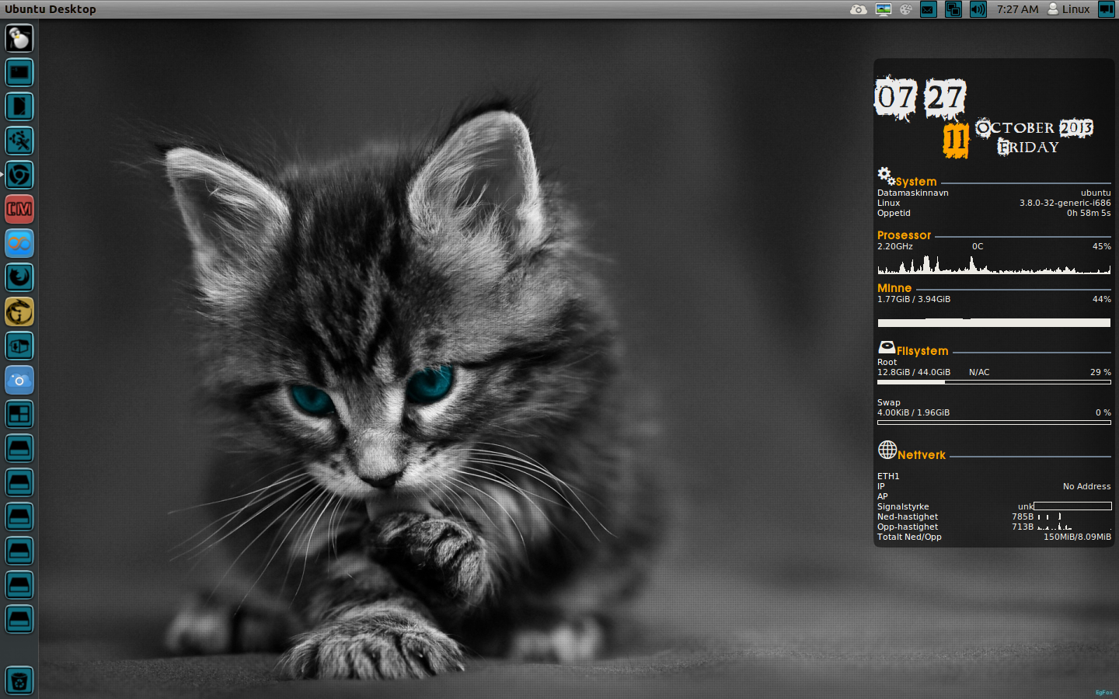Click the Minne memory usage bar
The width and height of the screenshot is (1119, 699).
[994, 322]
